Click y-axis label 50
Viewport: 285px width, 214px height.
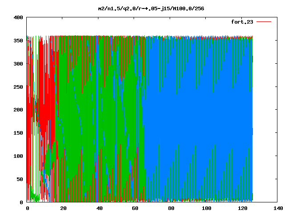[x=20, y=179]
